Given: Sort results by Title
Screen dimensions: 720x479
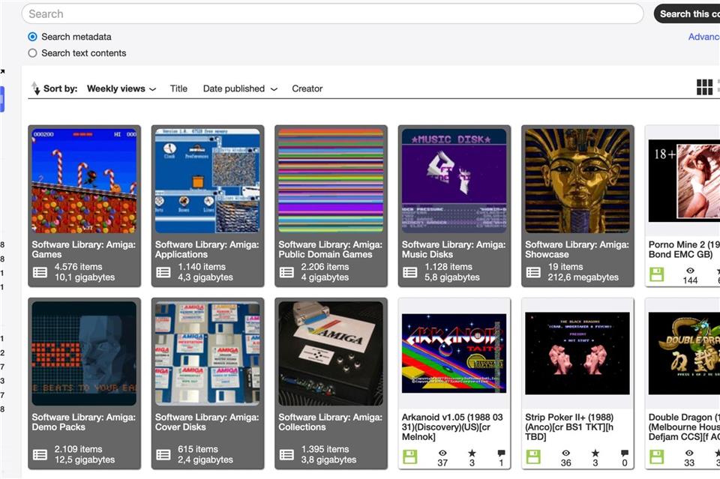Looking at the screenshot, I should [x=178, y=88].
